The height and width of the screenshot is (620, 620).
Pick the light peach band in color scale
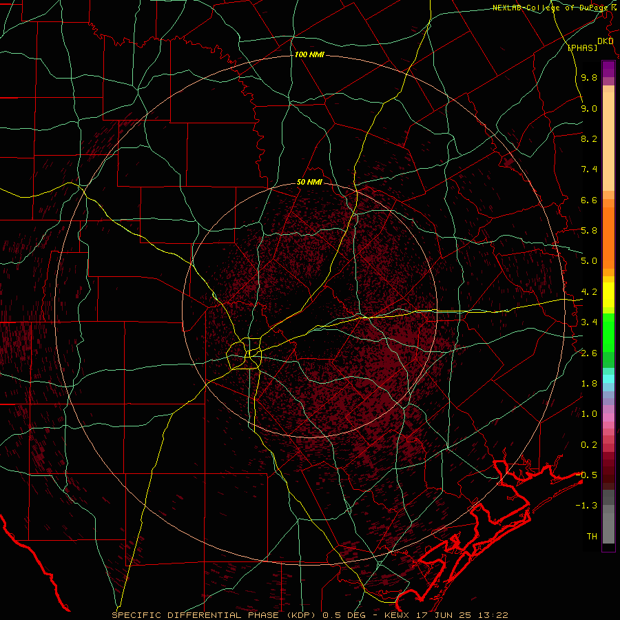tap(608, 141)
